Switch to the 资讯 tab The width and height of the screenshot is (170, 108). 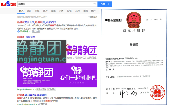click(x=29, y=11)
